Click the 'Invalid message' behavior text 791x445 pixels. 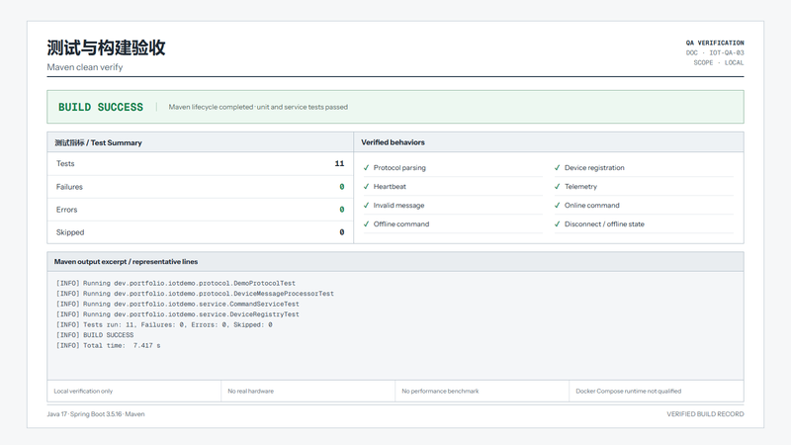[399, 206]
